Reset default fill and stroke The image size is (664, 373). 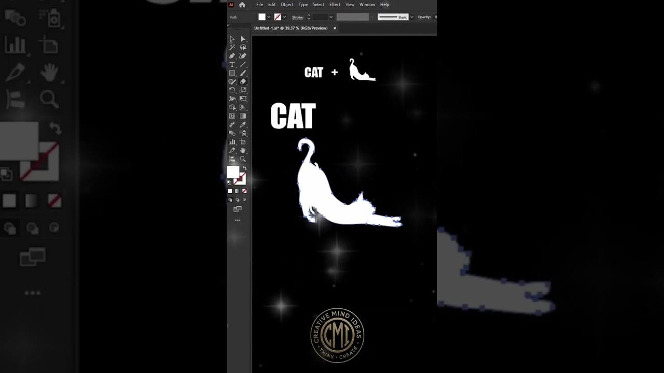click(x=229, y=182)
